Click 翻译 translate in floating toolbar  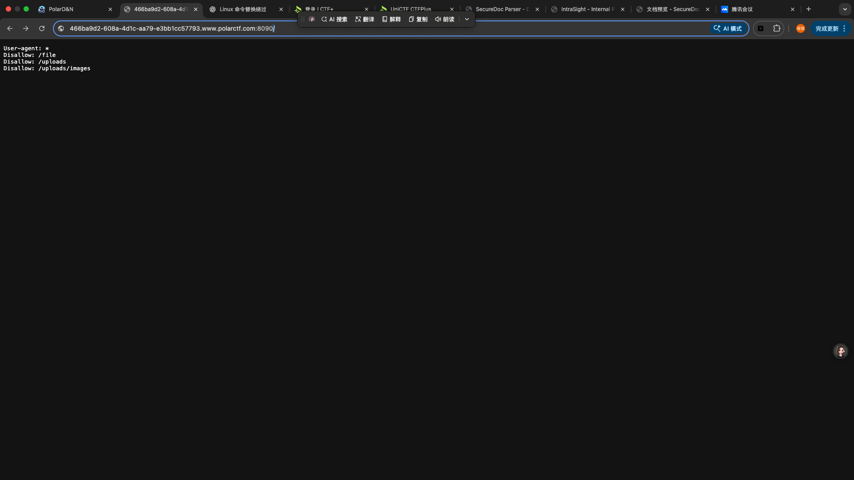(365, 19)
